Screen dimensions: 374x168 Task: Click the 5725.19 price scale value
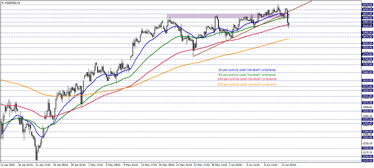[x=367, y=62]
